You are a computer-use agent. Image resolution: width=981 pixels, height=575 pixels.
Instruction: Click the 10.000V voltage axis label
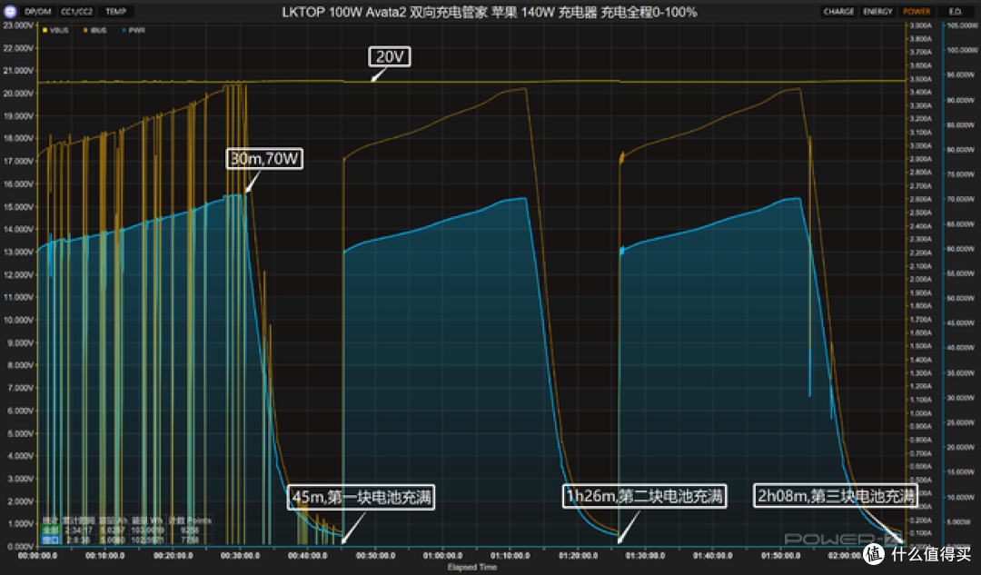coord(19,320)
